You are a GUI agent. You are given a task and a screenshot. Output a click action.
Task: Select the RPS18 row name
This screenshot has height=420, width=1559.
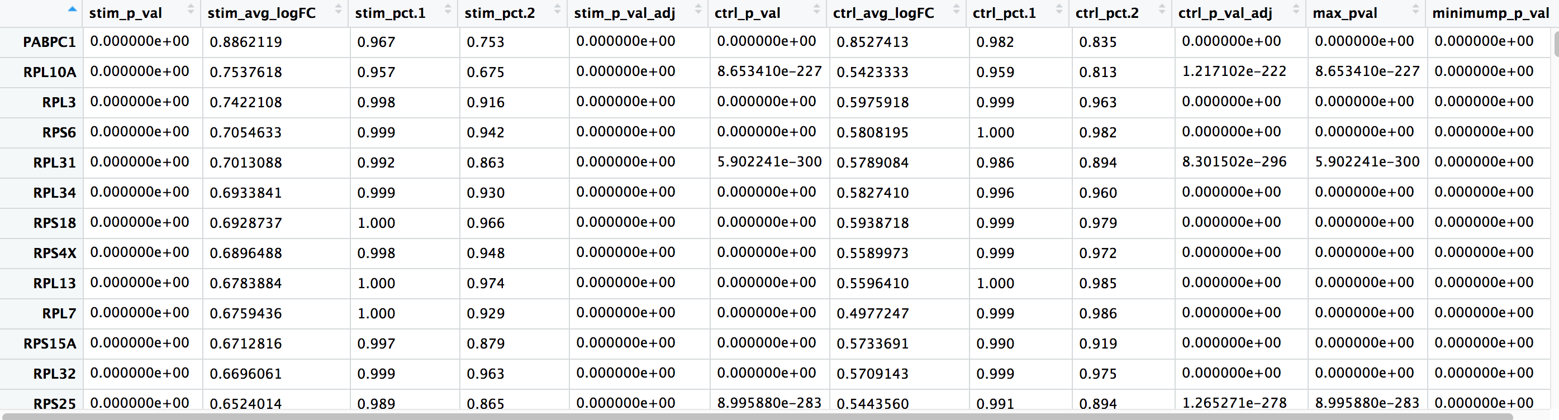54,223
